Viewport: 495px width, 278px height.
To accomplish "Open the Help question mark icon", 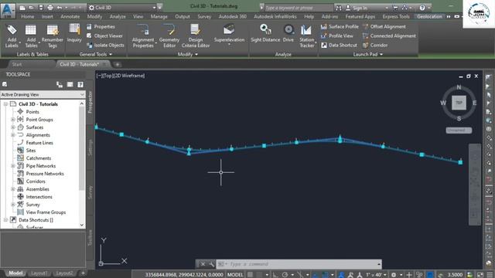I will 422,8.
